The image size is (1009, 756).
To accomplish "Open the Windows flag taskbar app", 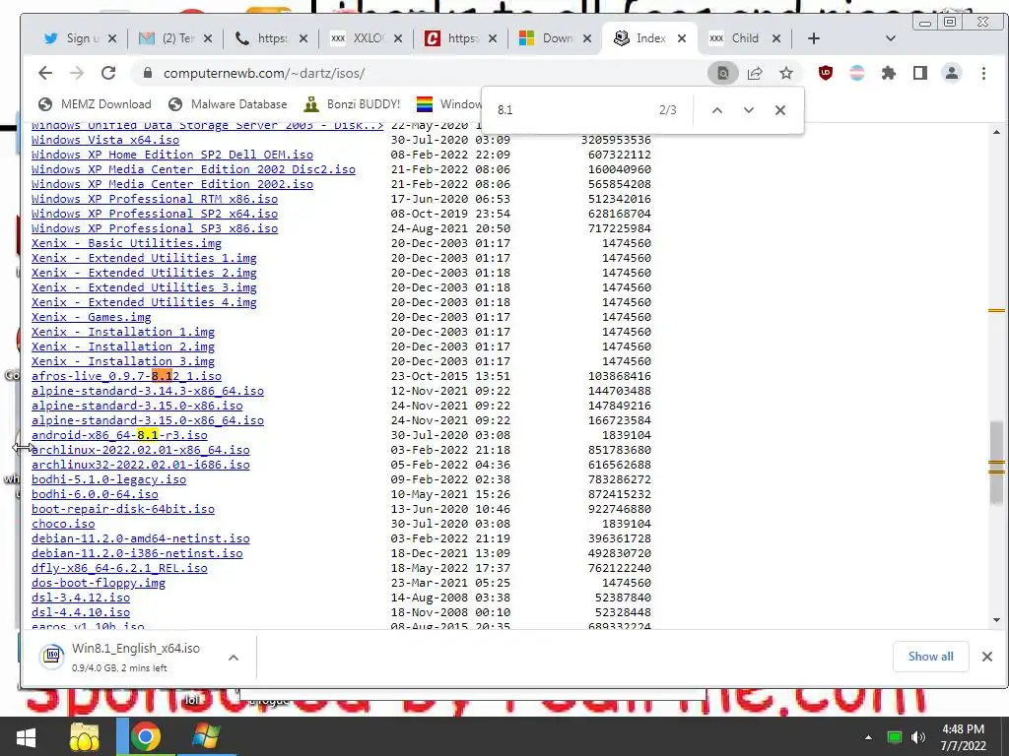I will click(x=206, y=736).
